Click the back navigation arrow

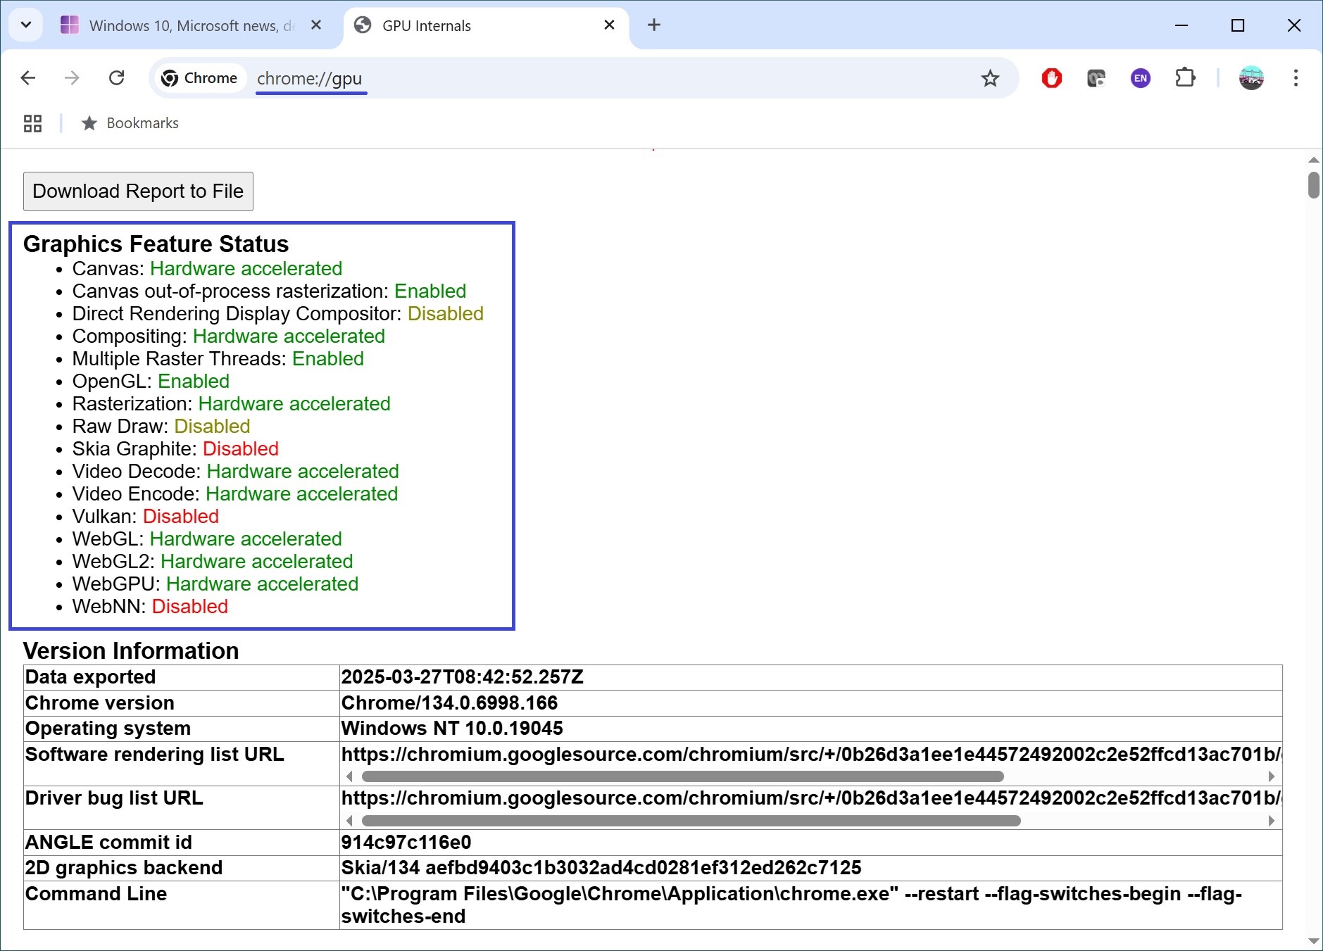tap(28, 78)
